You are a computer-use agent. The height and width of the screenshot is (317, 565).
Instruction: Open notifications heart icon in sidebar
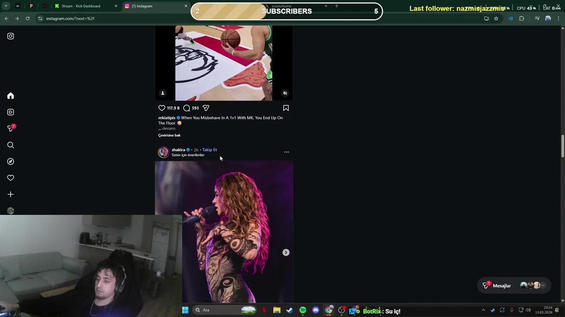[x=11, y=178]
